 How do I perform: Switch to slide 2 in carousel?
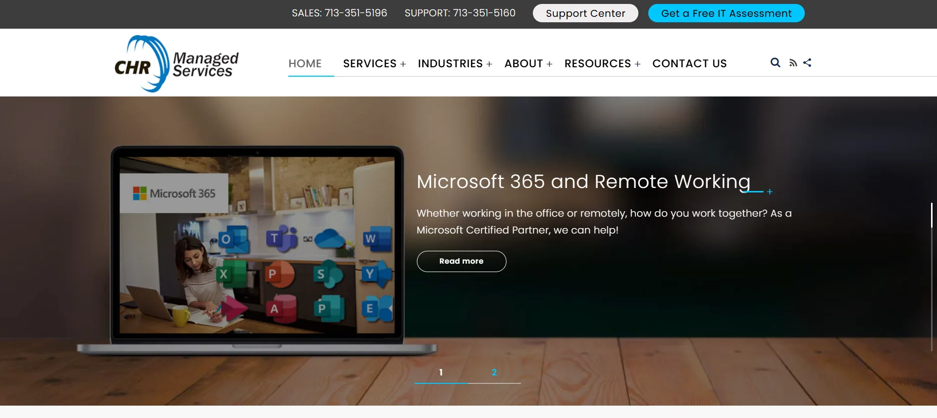494,372
